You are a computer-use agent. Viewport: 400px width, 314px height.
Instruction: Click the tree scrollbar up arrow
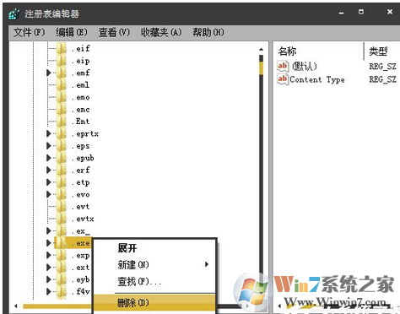coord(262,49)
